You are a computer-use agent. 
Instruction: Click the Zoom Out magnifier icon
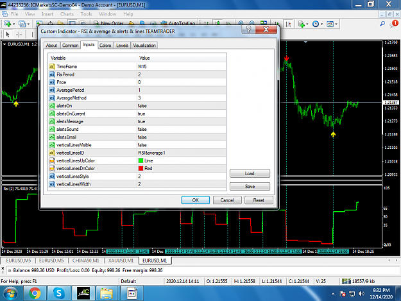[252, 24]
